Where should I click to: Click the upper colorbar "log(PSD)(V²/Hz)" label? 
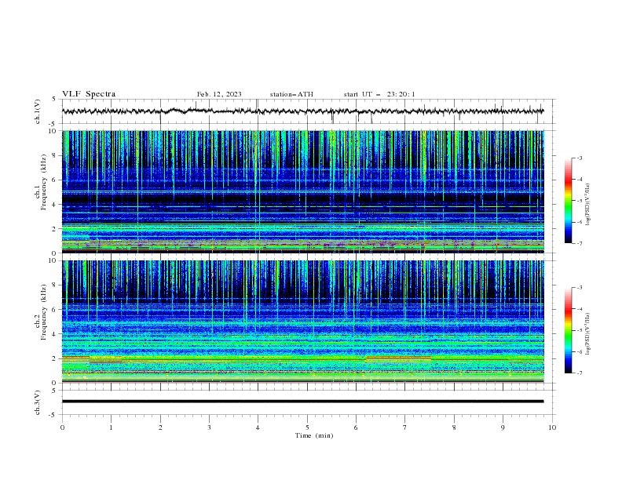click(588, 205)
